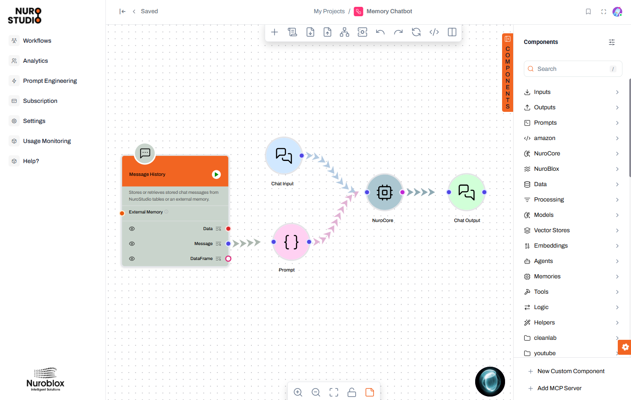Image resolution: width=631 pixels, height=400 pixels.
Task: Click the Components search field
Action: [x=573, y=69]
